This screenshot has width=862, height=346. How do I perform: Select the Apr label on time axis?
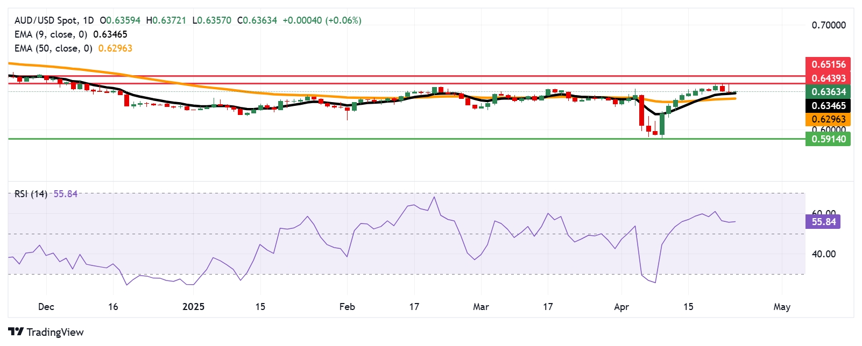coord(621,307)
